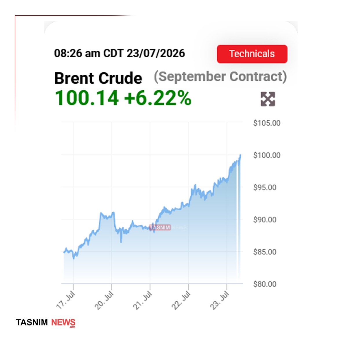Click the +6.22% change figure
342x342 pixels.
click(158, 98)
